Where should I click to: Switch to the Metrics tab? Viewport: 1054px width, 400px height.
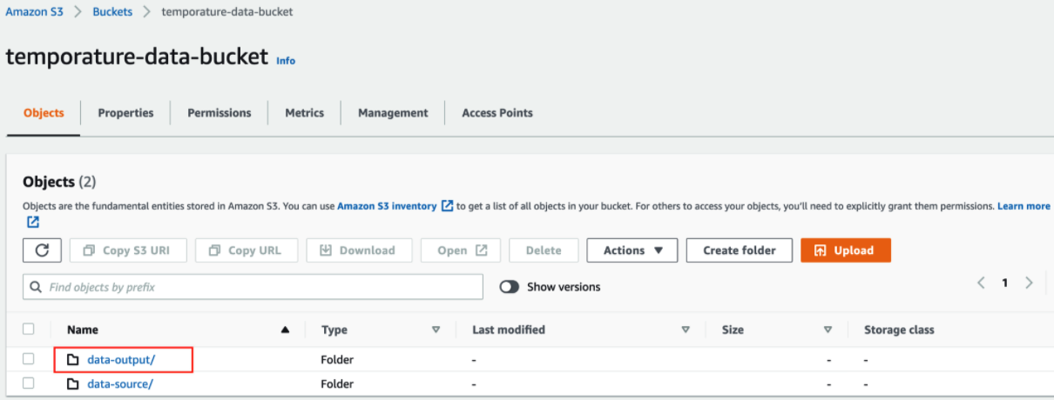click(305, 113)
